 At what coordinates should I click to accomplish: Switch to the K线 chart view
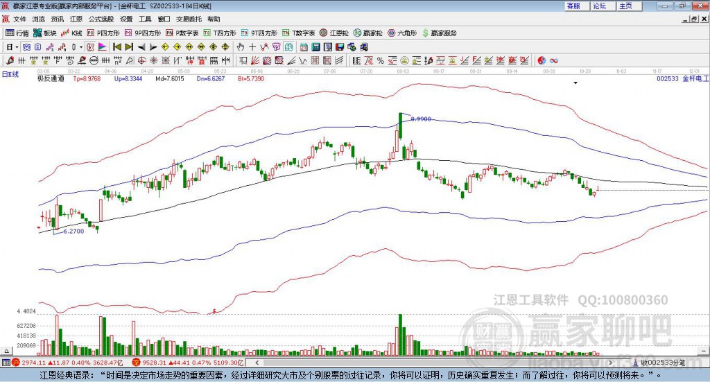(x=71, y=33)
